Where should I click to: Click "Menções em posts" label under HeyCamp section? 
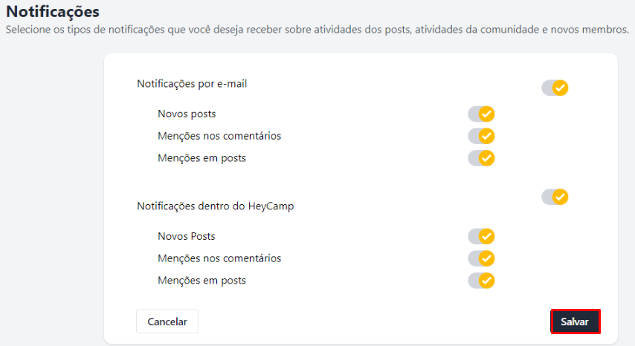(202, 281)
